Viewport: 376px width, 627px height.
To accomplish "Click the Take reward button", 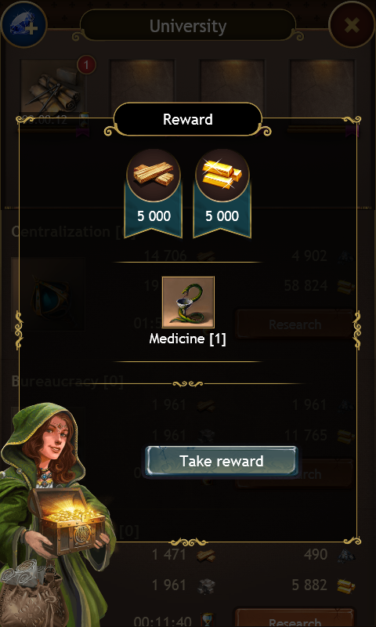I will coord(222,461).
